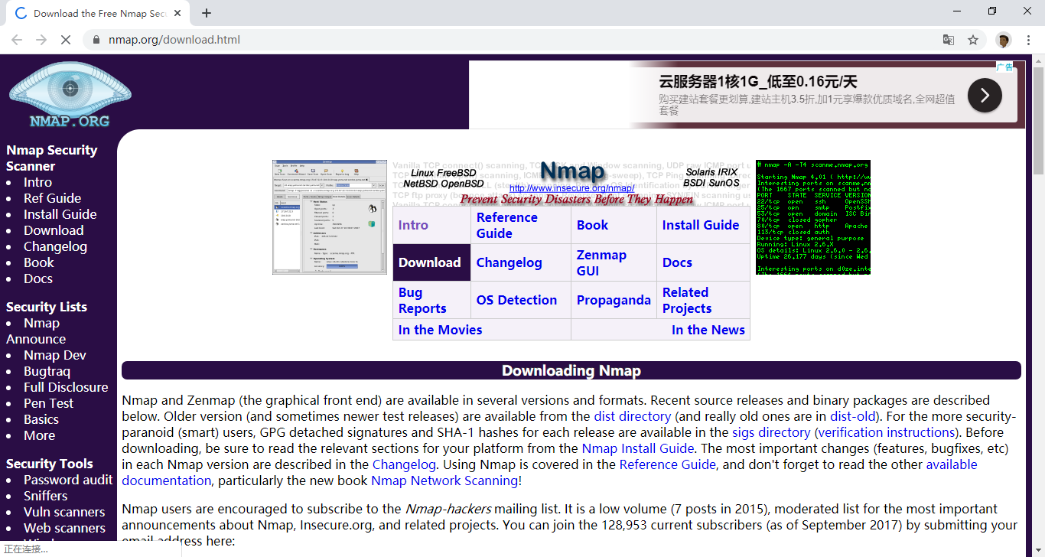
Task: Open the Password audit tools link
Action: (x=68, y=480)
